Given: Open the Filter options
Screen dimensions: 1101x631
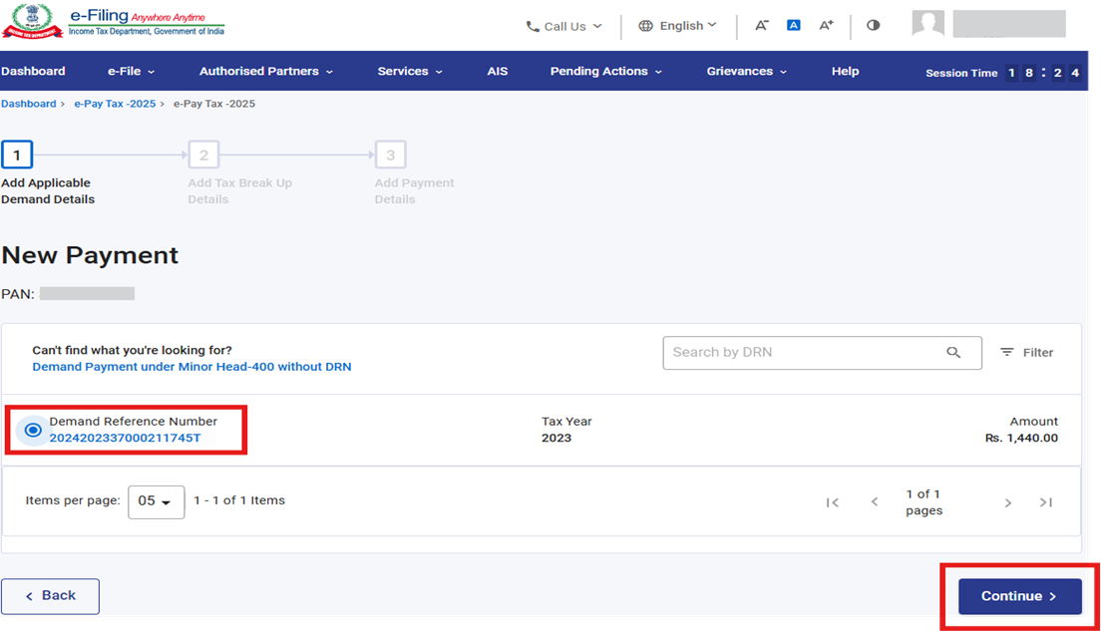Looking at the screenshot, I should (x=1026, y=352).
